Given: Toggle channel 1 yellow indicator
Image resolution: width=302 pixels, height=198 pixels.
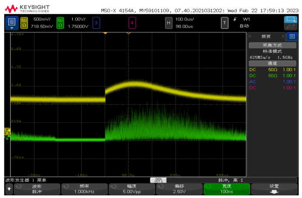Looking at the screenshot, I should [24, 22].
